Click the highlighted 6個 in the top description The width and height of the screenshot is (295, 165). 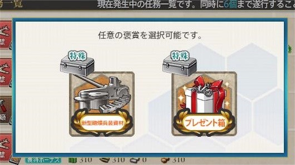pyautogui.click(x=230, y=4)
